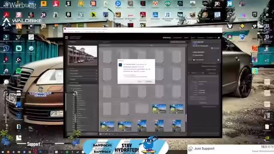274x154 pixels.
Task: Open the Epic Games Launcher desktop icon
Action: point(254,15)
